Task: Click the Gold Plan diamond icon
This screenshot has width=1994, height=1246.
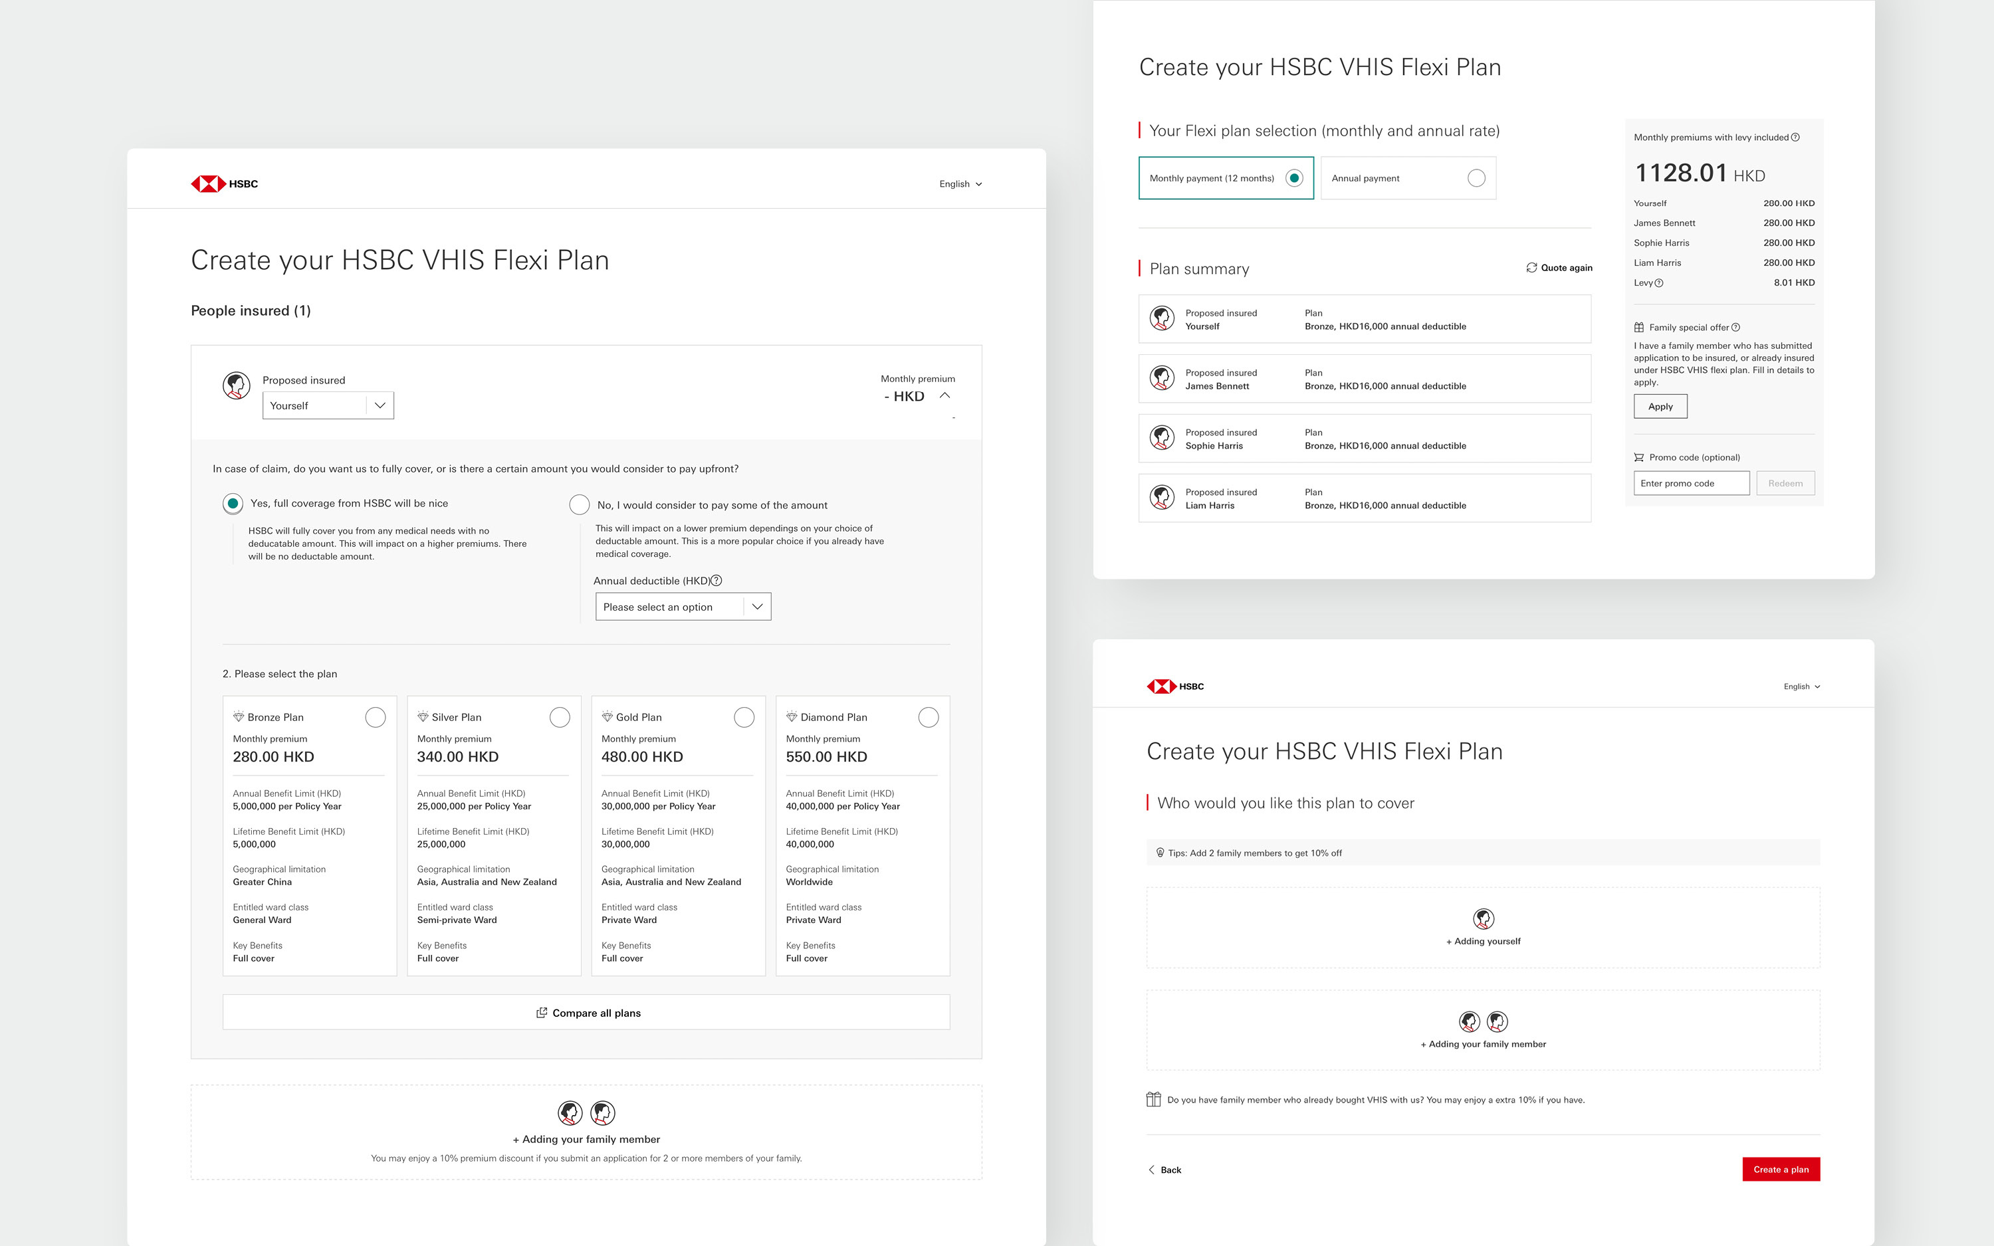Action: coord(608,717)
